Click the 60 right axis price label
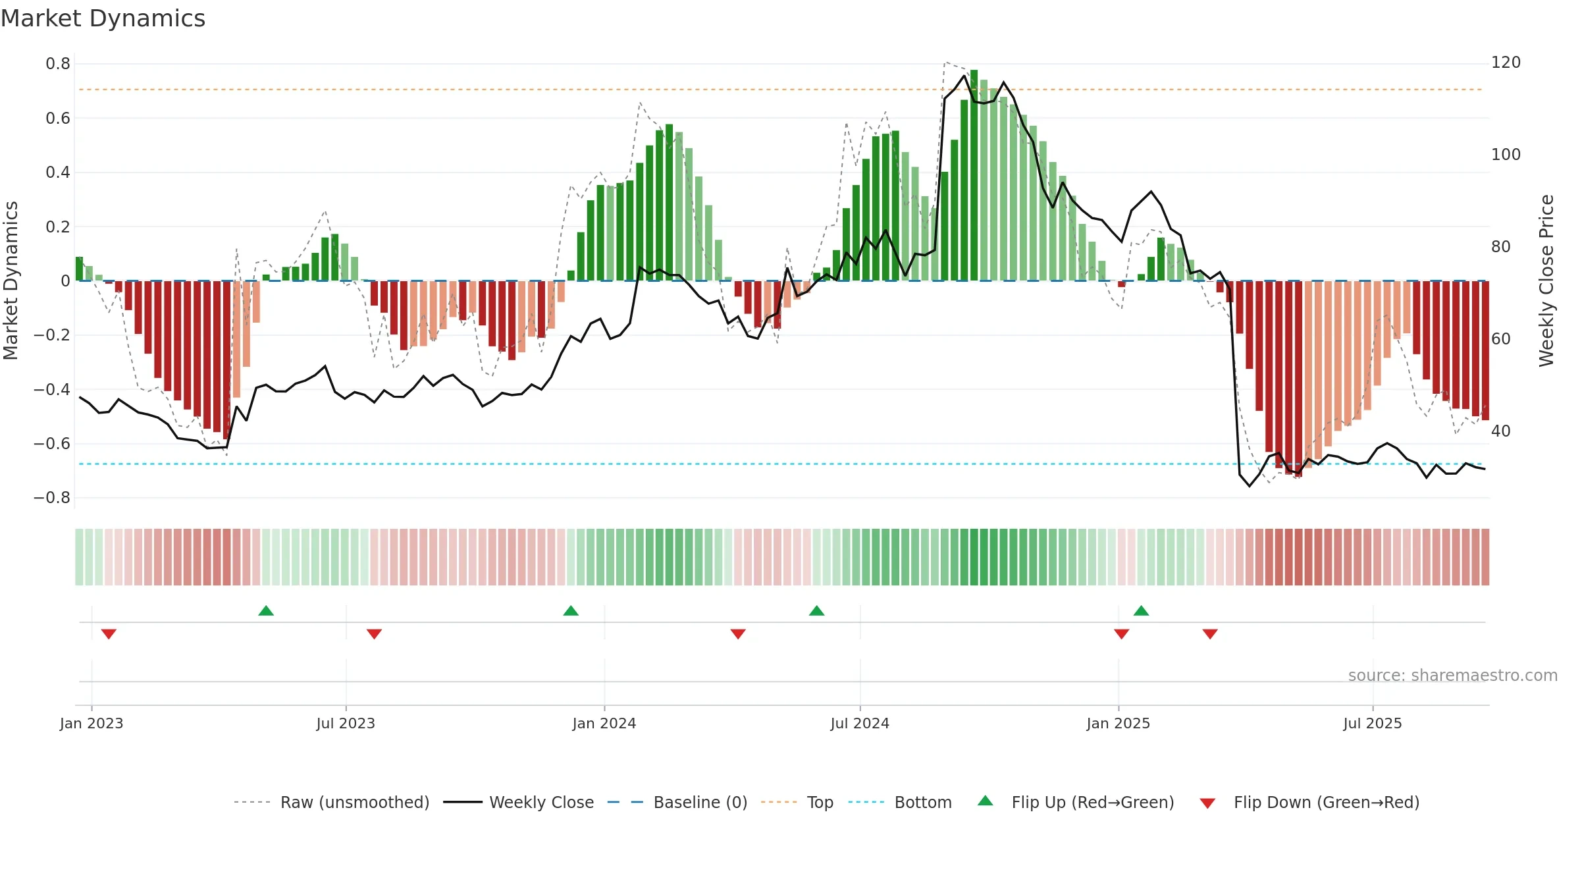1580x889 pixels. (1501, 339)
